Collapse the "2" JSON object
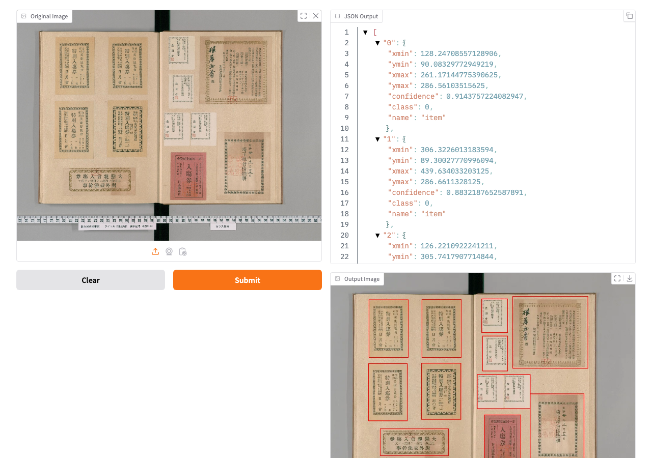652x458 pixels. pyautogui.click(x=377, y=236)
